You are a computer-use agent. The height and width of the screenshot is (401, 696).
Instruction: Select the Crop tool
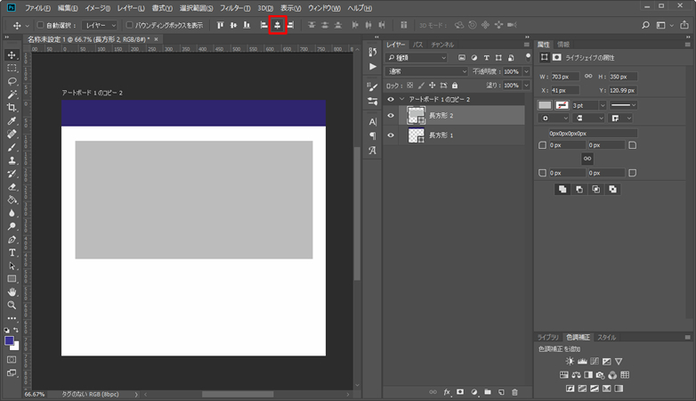(12, 108)
